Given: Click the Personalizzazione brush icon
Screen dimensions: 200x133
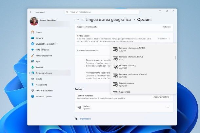Looking at the screenshot, I should coord(33,55).
